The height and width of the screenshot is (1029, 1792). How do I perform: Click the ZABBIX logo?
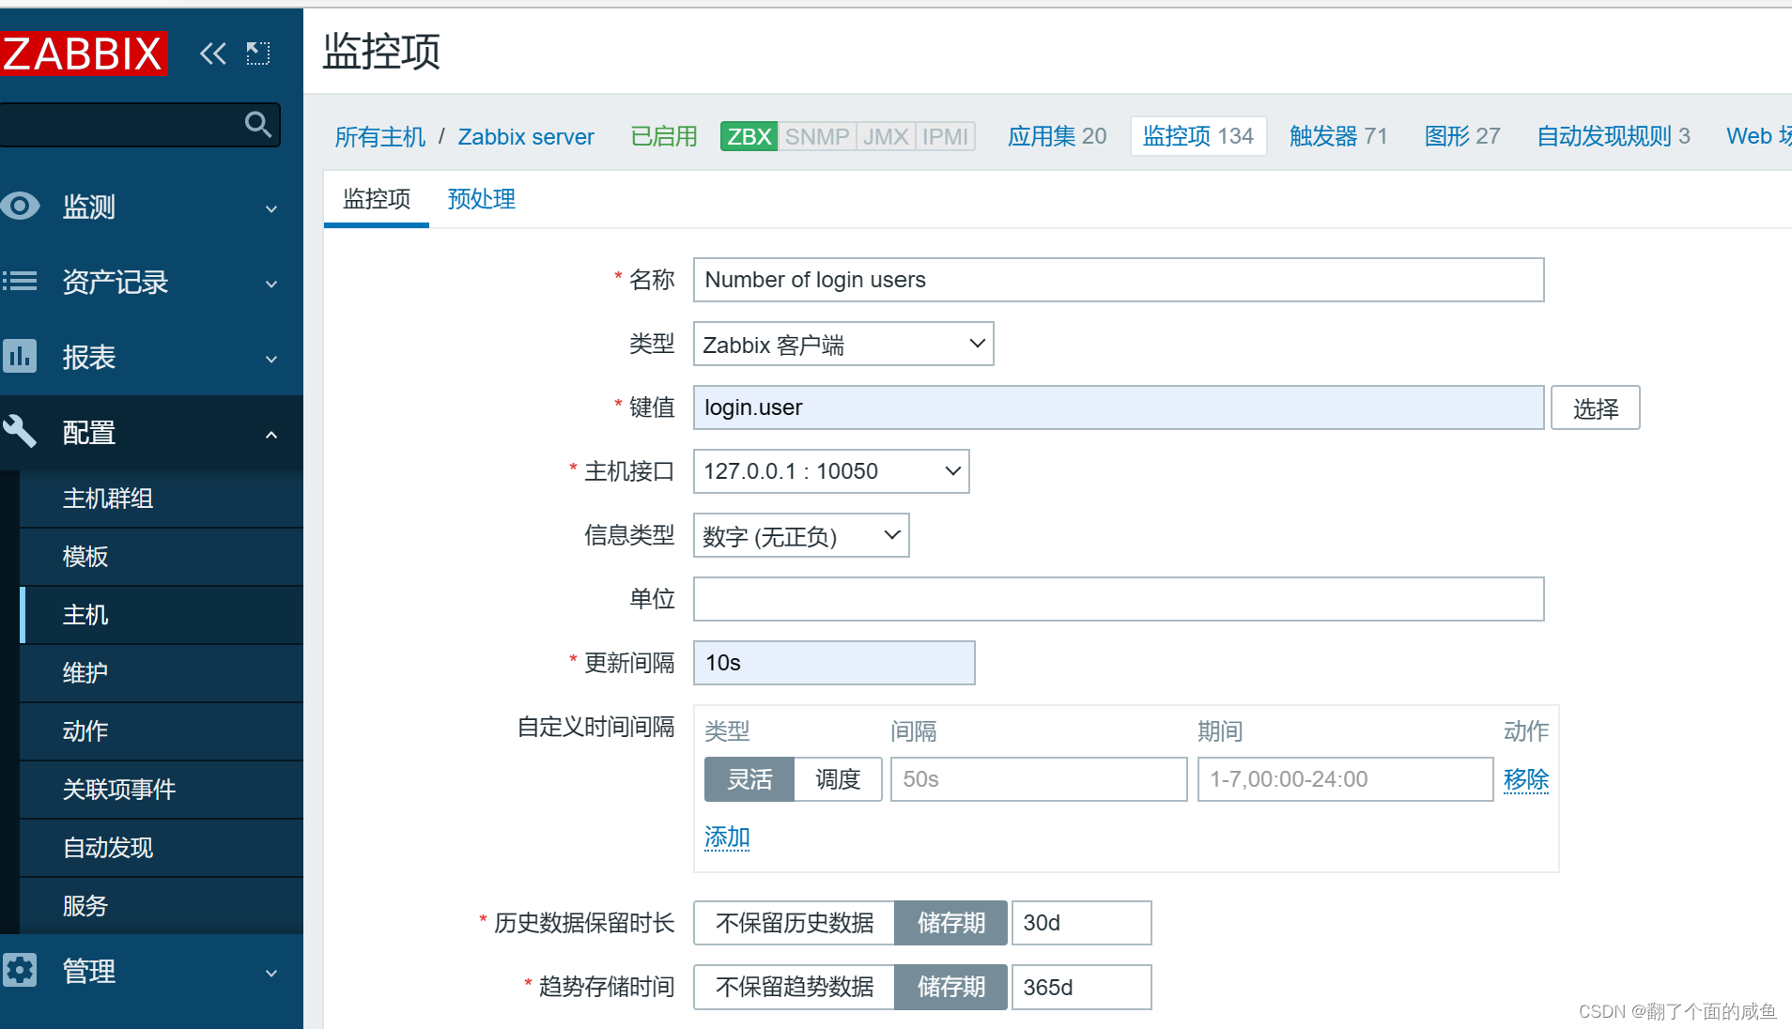(x=83, y=54)
